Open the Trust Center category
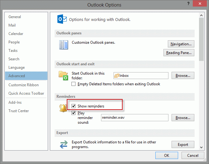The image size is (209, 164). point(26,111)
